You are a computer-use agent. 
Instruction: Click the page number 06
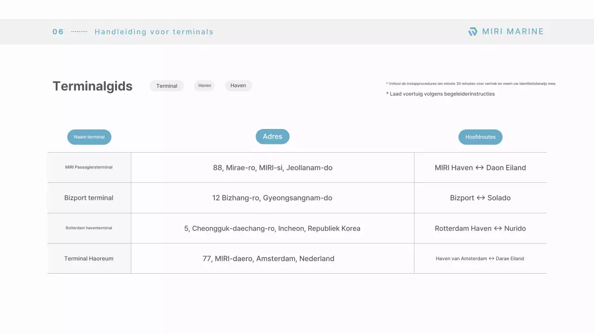click(58, 32)
